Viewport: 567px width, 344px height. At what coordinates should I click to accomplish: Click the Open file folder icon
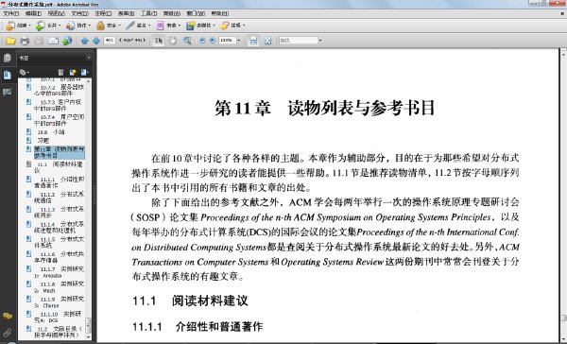pyautogui.click(x=10, y=41)
